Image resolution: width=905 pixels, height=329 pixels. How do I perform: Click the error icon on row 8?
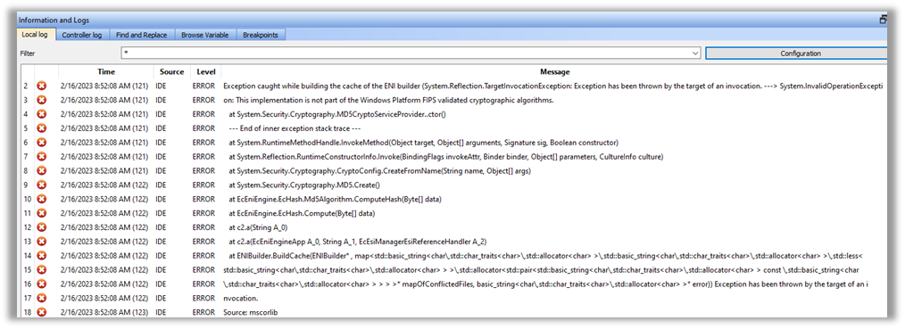[42, 170]
